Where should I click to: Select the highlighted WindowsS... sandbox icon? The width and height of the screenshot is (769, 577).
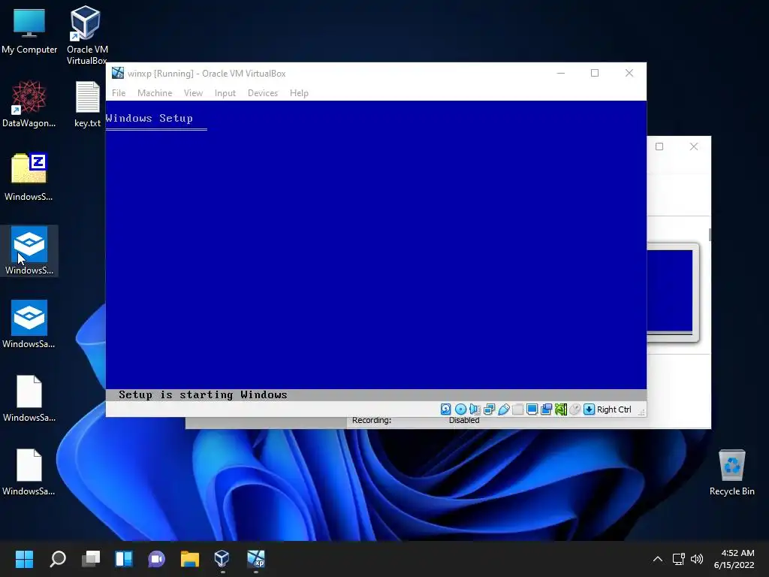pos(29,251)
